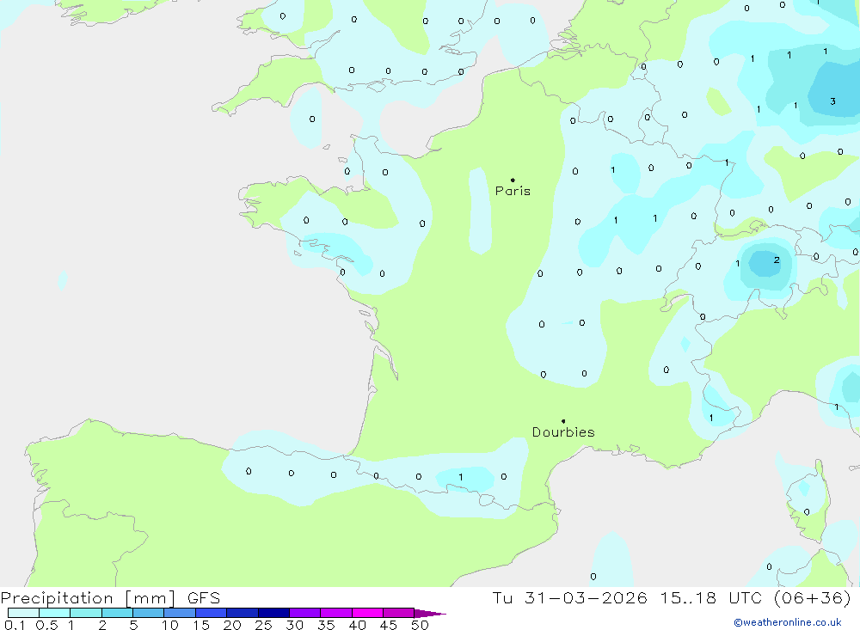Click the legend scale label '0.1'
The height and width of the screenshot is (630, 860).
(x=15, y=625)
